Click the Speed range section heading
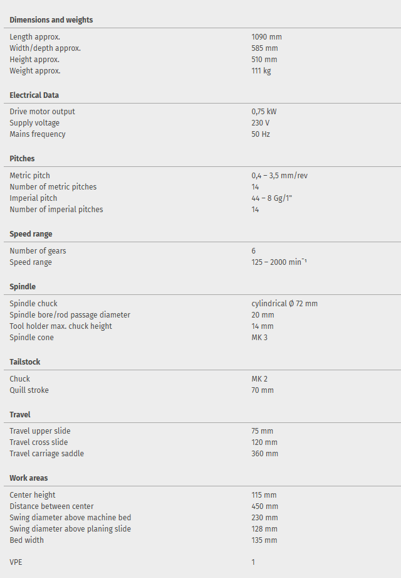 point(31,234)
